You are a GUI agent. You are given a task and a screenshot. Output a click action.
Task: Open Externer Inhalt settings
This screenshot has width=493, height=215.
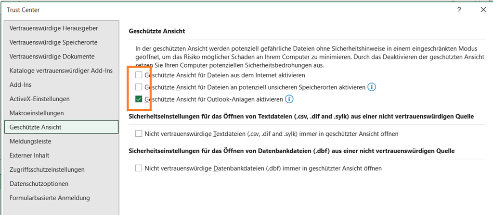(29, 155)
